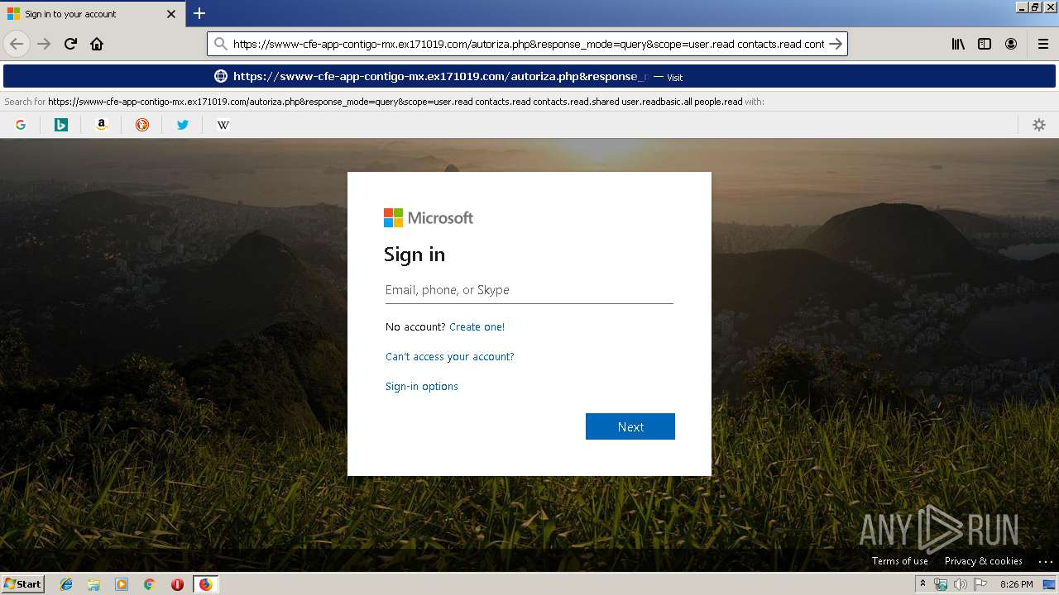The width and height of the screenshot is (1059, 595).
Task: Search with the Twitter engine icon
Action: click(183, 125)
